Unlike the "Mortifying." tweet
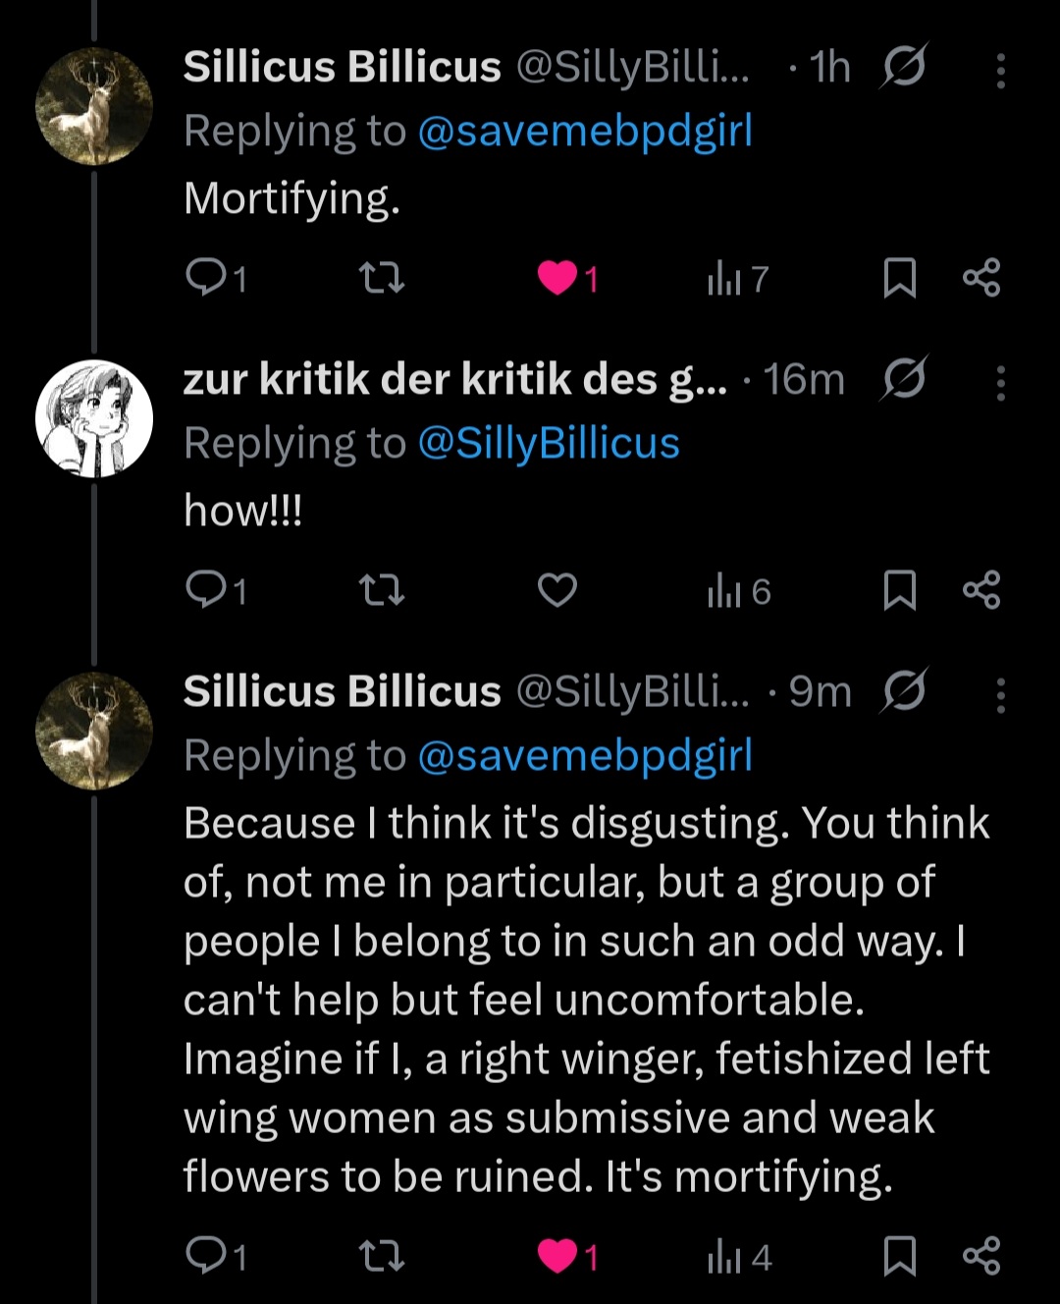 (557, 279)
